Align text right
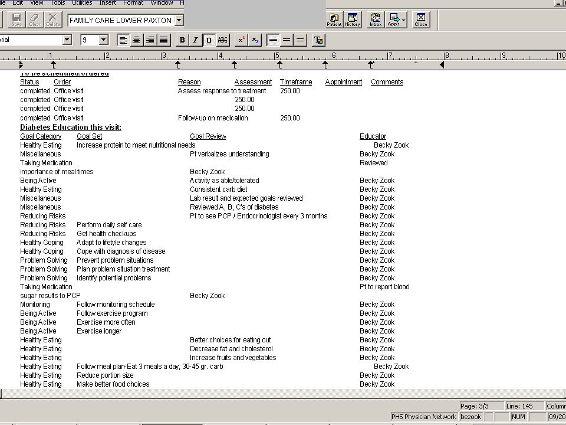Screen dimensions: 566x425 coord(150,40)
